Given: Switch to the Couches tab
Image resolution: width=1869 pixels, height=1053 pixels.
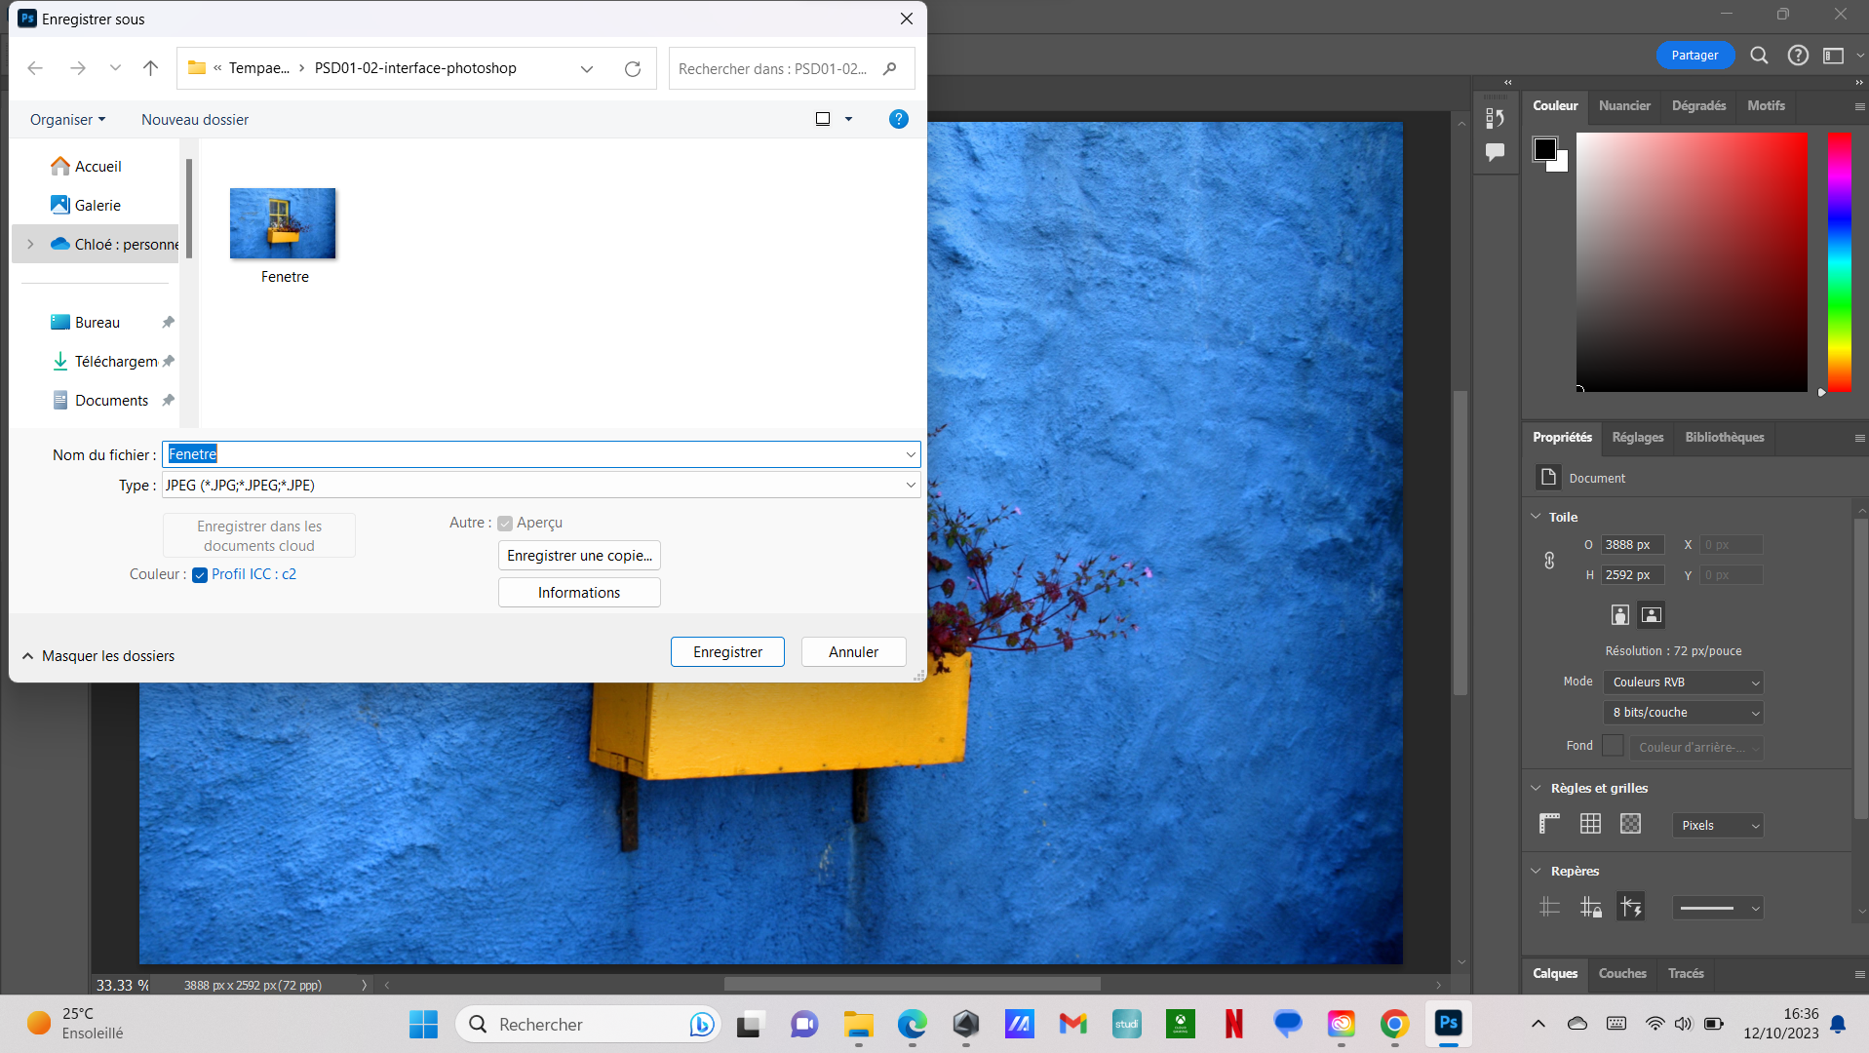Looking at the screenshot, I should point(1622,973).
